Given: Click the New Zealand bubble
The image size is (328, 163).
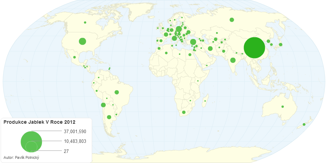Looking at the screenshot, I should (x=304, y=124).
